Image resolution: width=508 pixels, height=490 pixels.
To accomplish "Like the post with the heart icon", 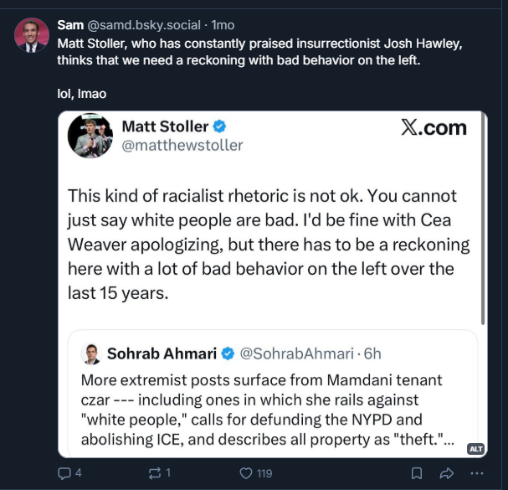I will point(246,473).
